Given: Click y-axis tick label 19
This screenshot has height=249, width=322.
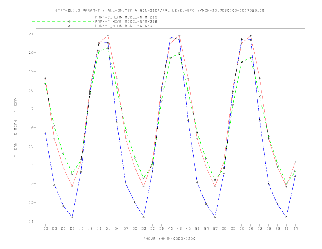Looking at the screenshot, I should [31, 71].
